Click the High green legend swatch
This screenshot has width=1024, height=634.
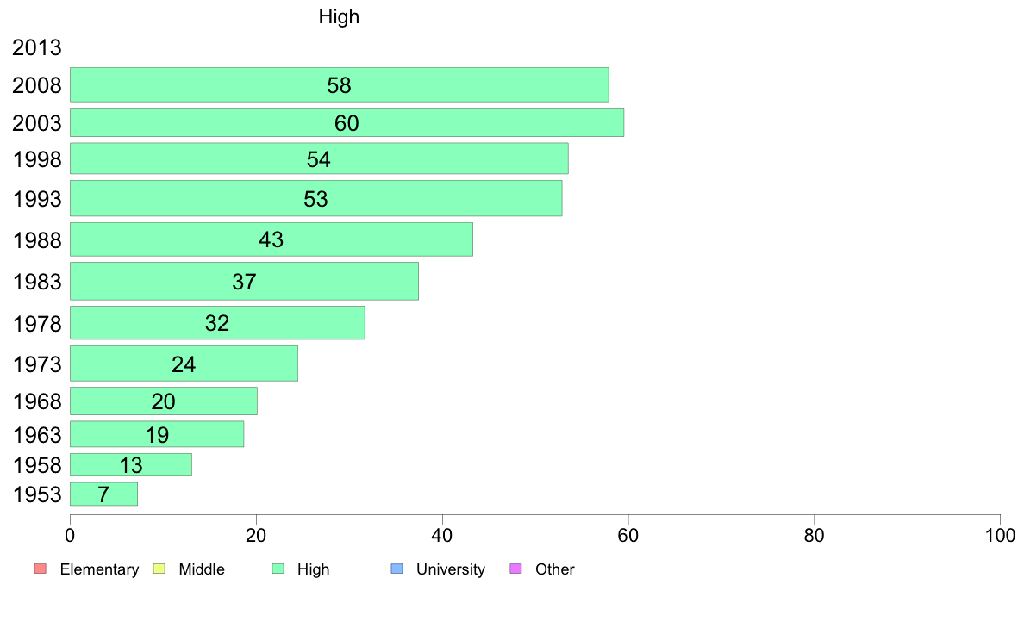click(278, 569)
